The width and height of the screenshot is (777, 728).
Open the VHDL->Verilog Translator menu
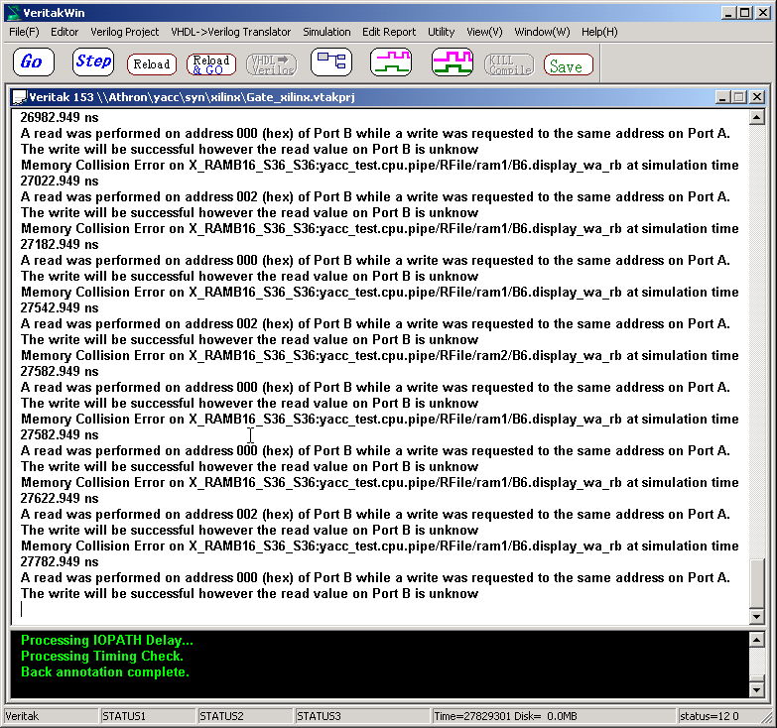231,32
